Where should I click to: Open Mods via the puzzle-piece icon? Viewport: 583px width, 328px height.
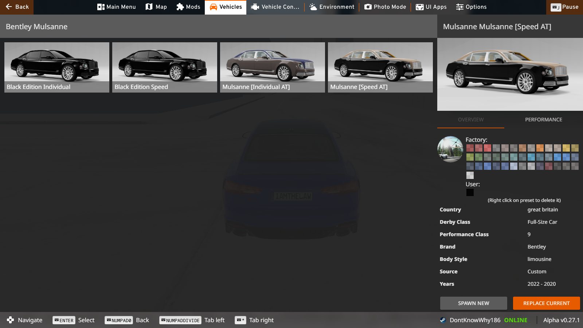(180, 7)
